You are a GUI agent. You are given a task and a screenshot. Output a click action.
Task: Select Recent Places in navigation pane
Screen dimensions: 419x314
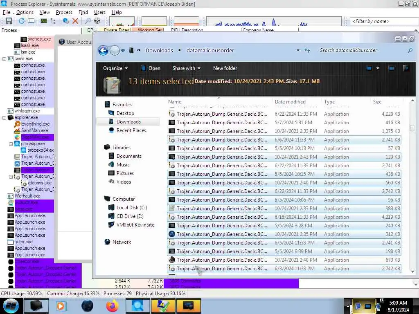131,130
